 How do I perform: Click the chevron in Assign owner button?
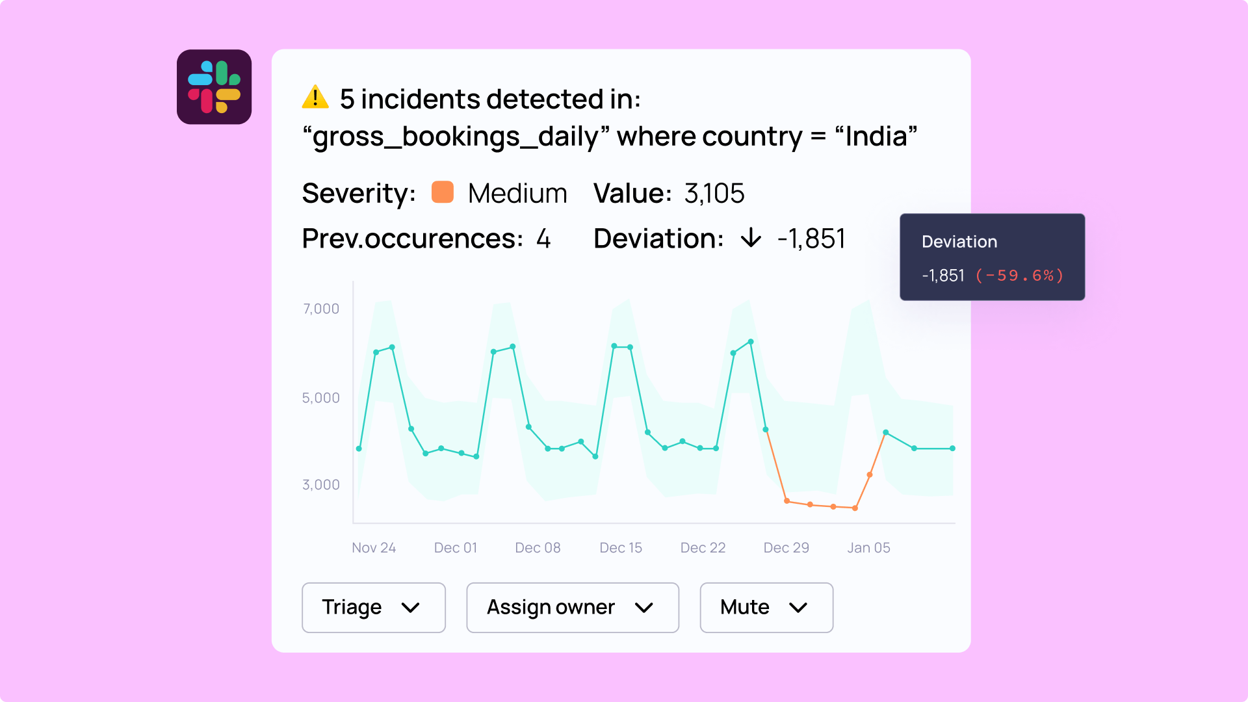pos(644,608)
